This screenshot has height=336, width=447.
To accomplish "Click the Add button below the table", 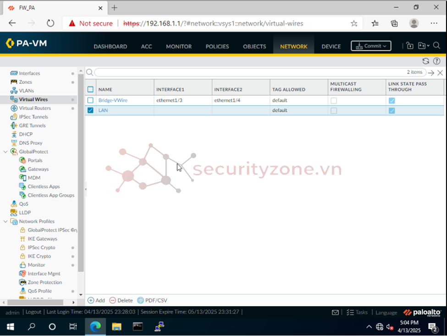I will [x=96, y=300].
